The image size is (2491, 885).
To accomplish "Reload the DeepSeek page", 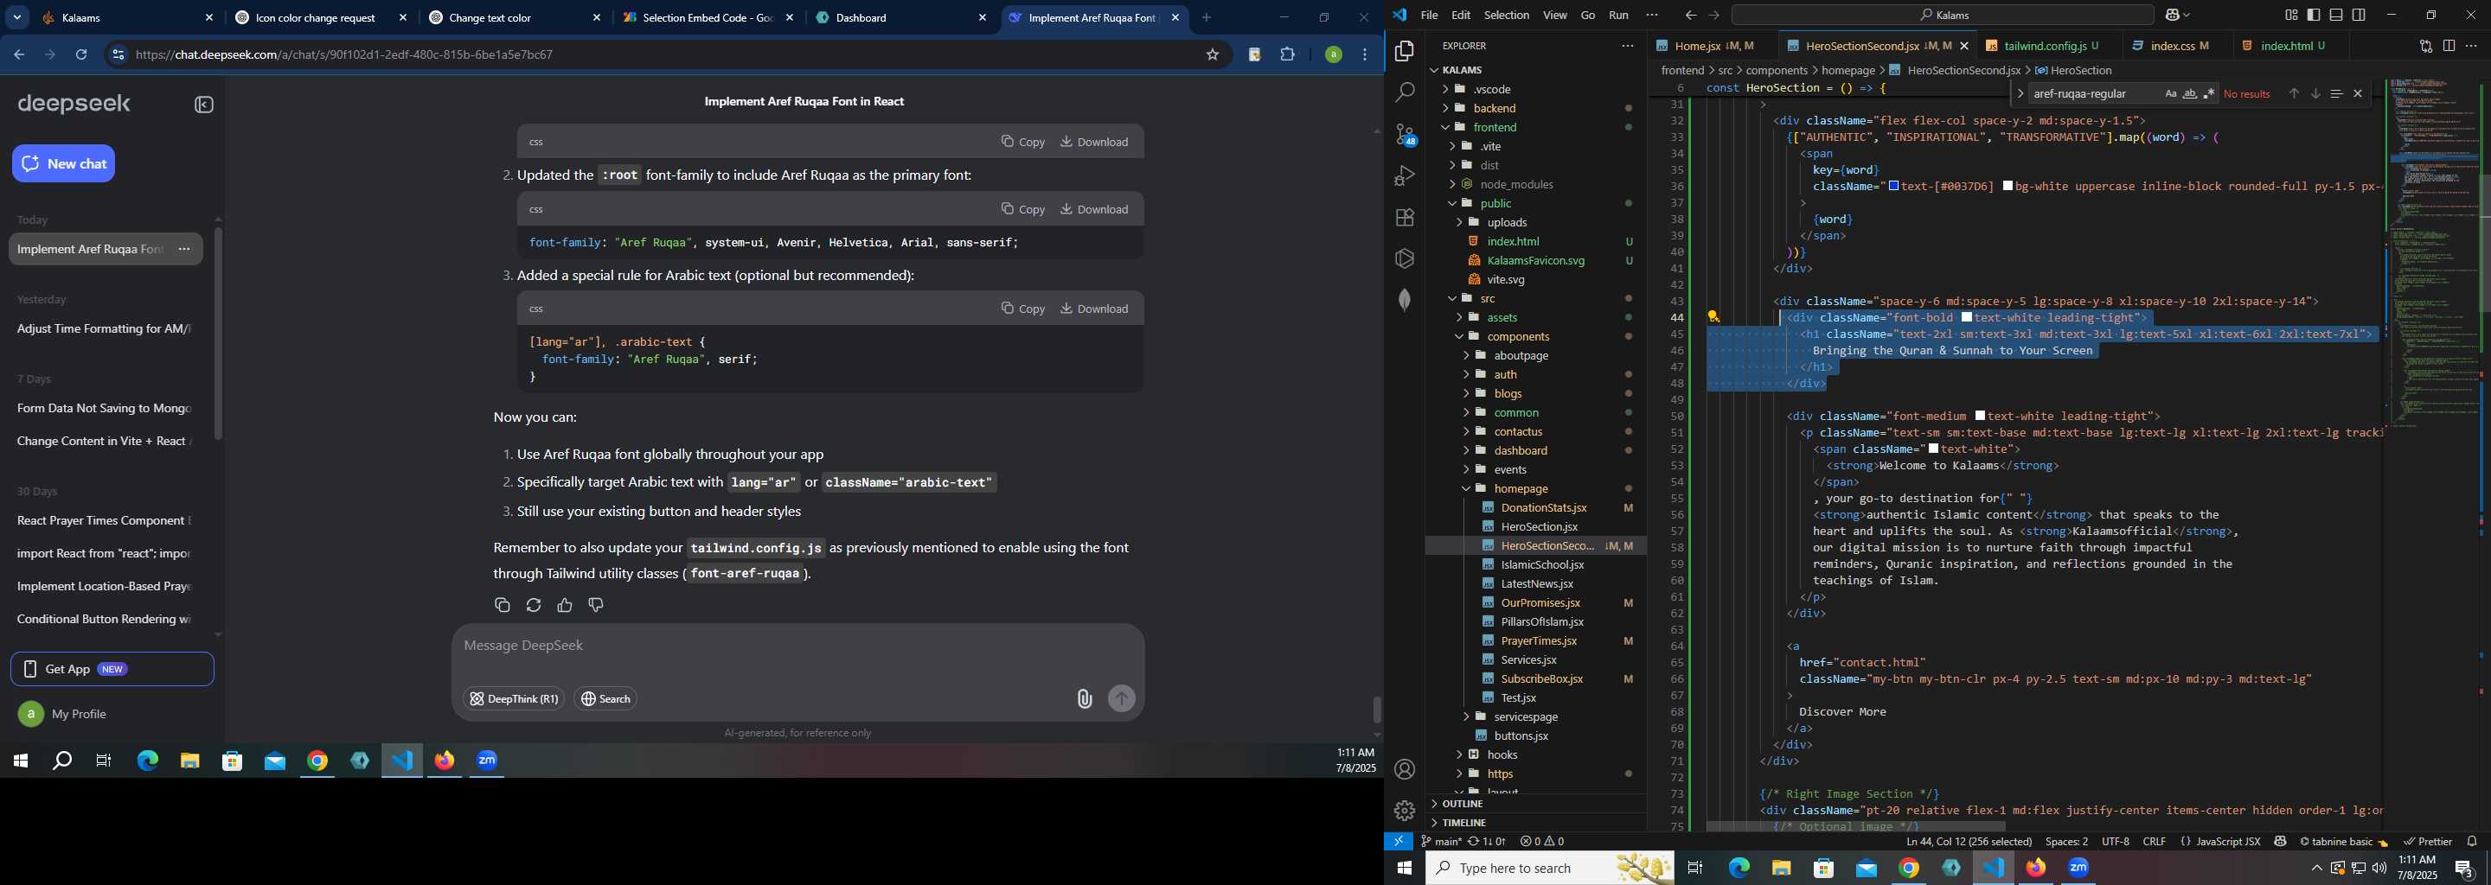I will [x=82, y=55].
